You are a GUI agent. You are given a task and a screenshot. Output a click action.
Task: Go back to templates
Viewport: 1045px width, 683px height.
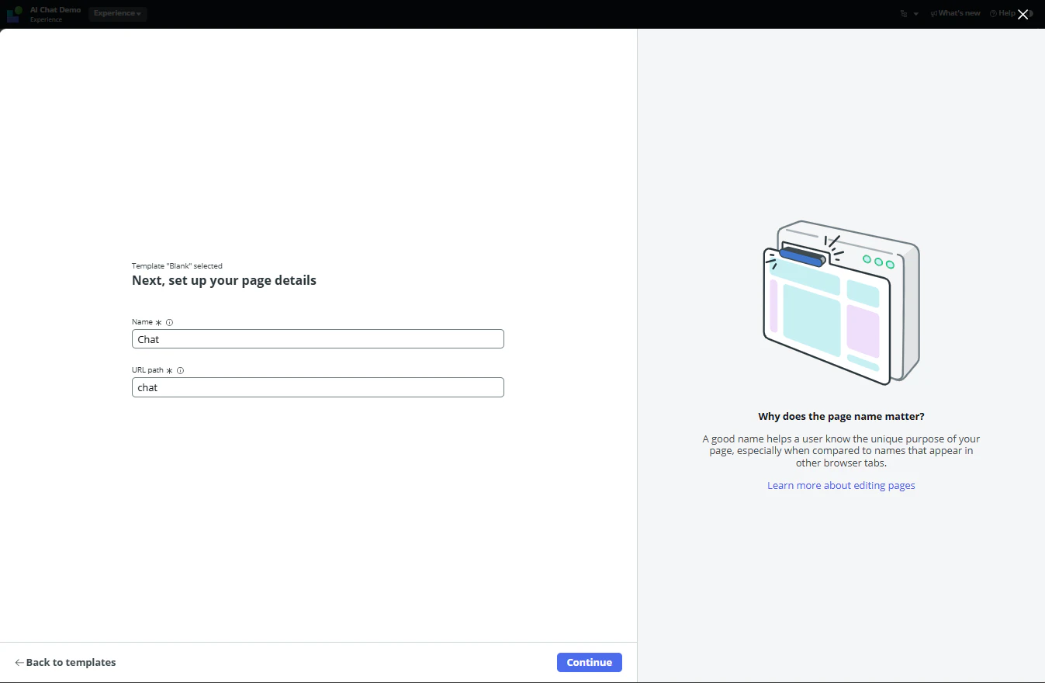[65, 662]
